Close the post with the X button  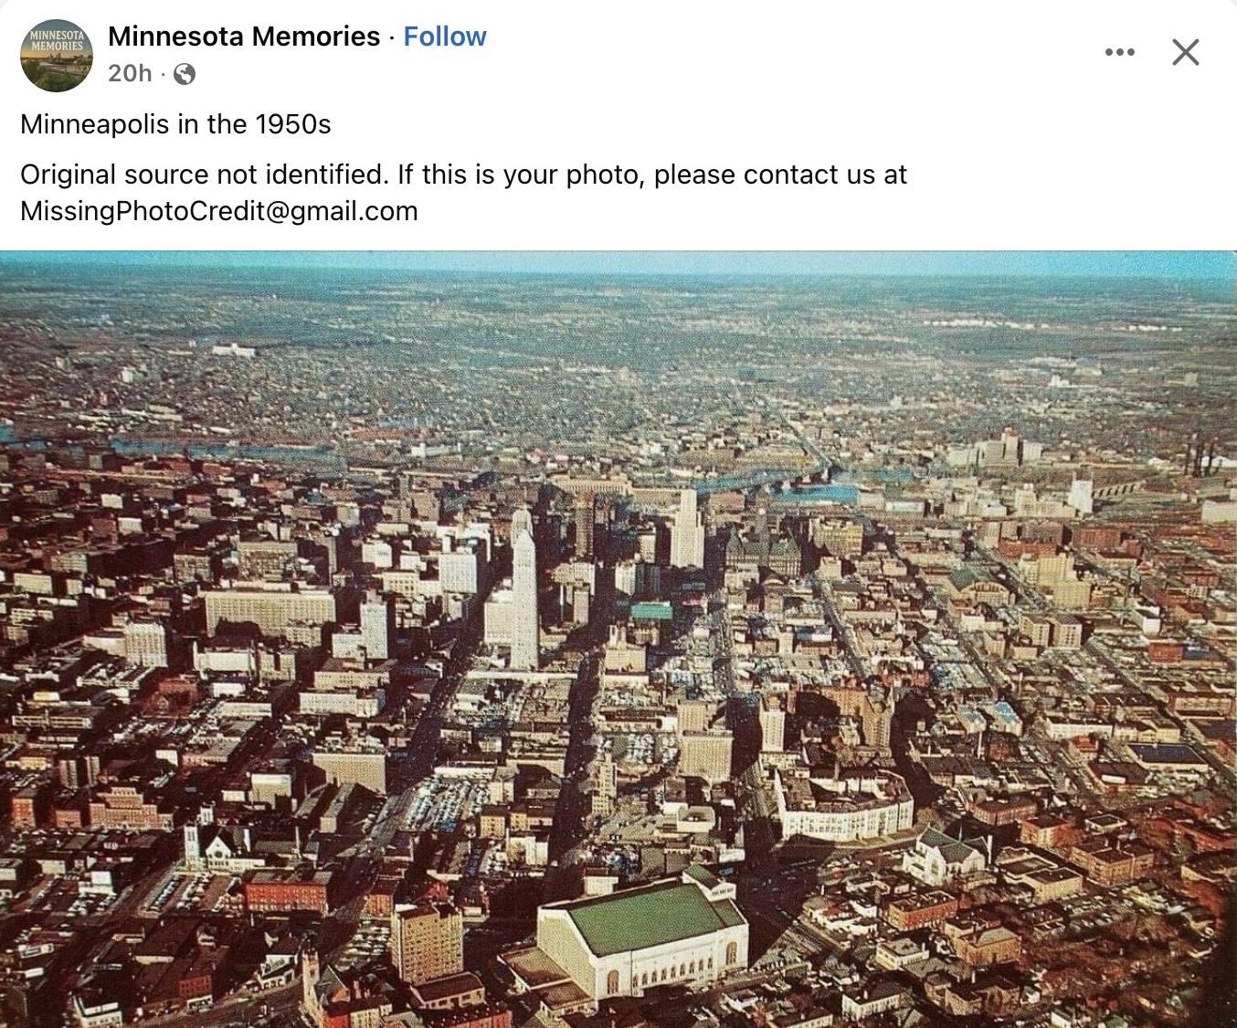click(1185, 52)
